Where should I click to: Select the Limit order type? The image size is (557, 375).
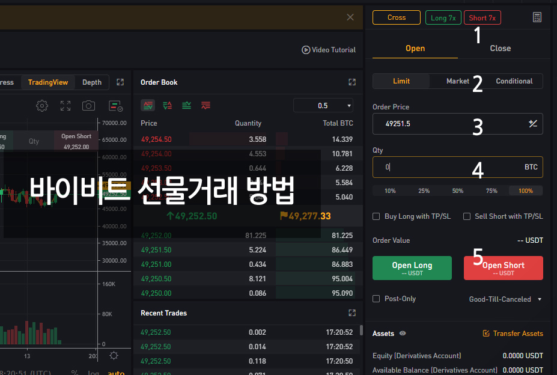401,81
